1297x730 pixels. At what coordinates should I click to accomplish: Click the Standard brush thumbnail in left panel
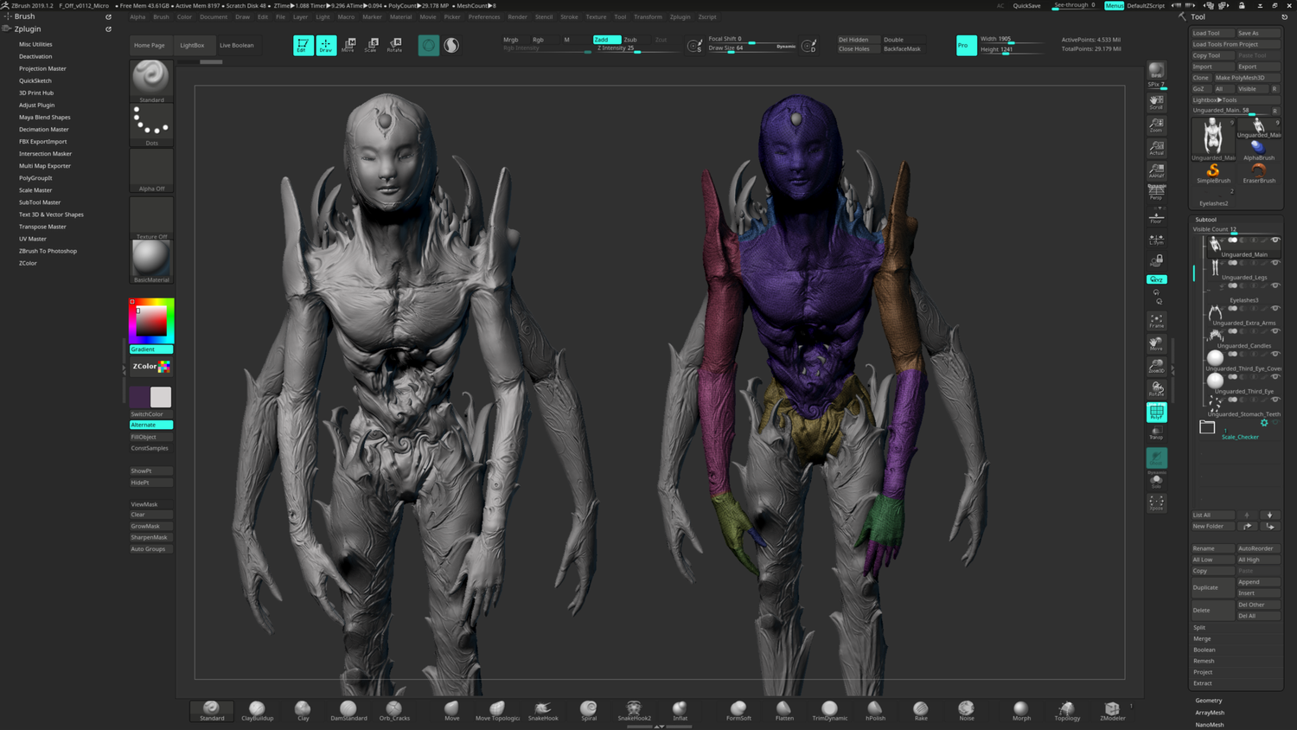pos(151,80)
